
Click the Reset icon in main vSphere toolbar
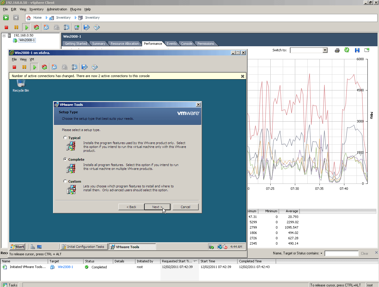coord(36,27)
